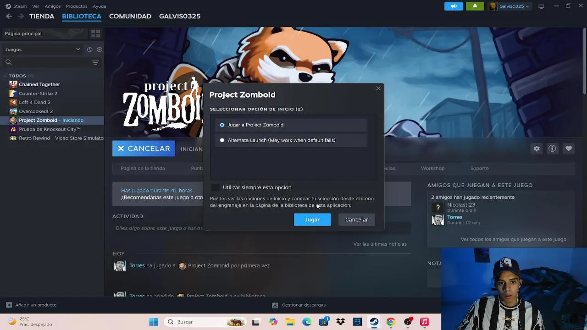Viewport: 587px width, 330px height.
Task: Select Chained Together in library
Action: tap(39, 84)
